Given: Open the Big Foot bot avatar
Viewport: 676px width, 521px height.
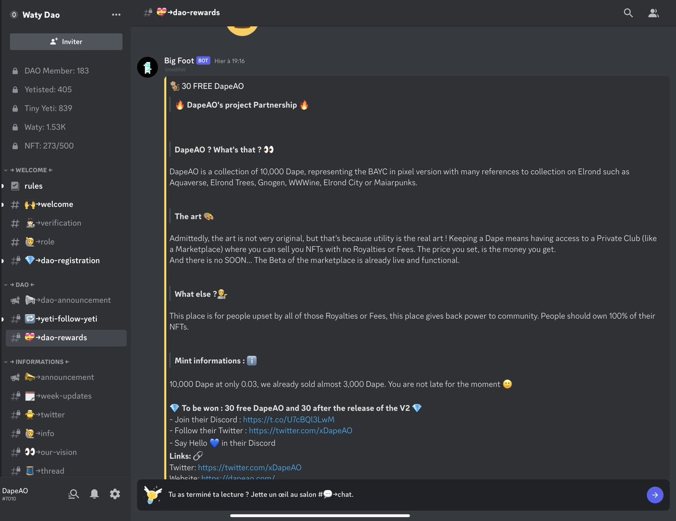Looking at the screenshot, I should tap(148, 68).
